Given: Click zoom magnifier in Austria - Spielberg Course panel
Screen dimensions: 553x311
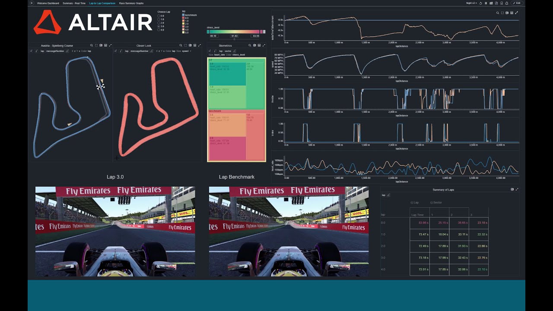Looking at the screenshot, I should pyautogui.click(x=91, y=45).
